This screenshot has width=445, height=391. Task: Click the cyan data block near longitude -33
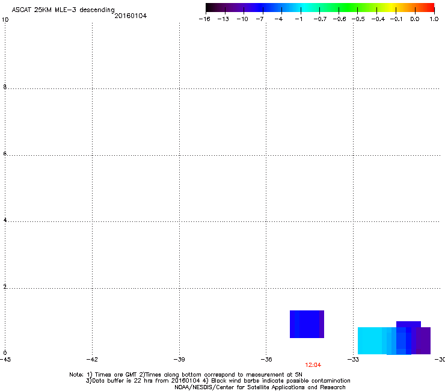[370, 340]
